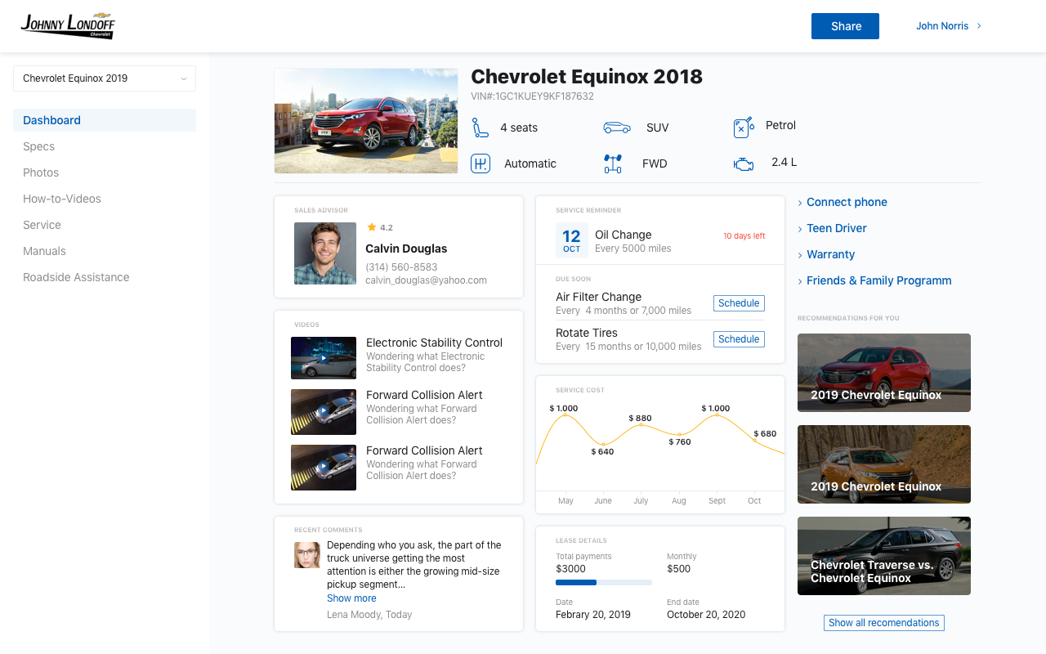The height and width of the screenshot is (654, 1046).
Task: Click Show more on Lena Moody's comment
Action: [351, 598]
